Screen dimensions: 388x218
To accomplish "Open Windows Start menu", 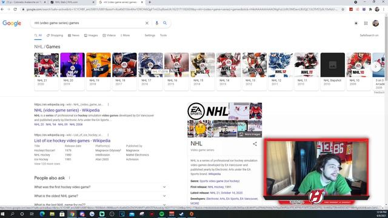I will click(x=2, y=214).
